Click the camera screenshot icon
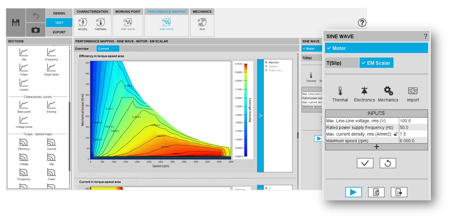The image size is (450, 216). pyautogui.click(x=35, y=30)
